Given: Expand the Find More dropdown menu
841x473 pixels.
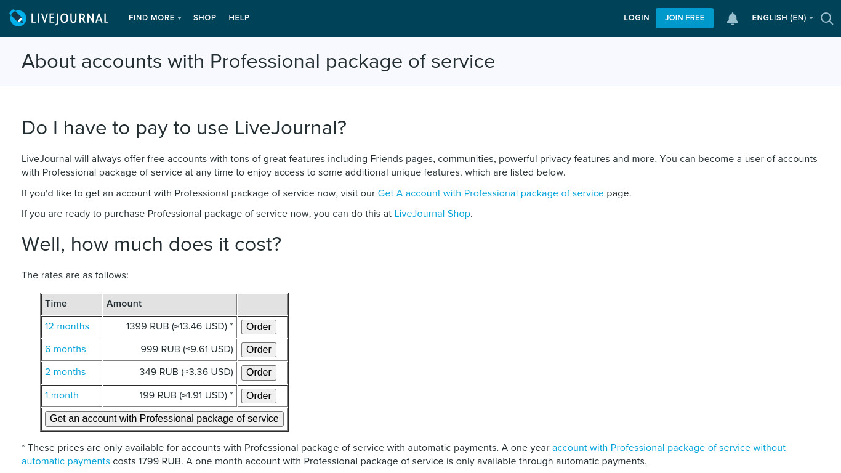Looking at the screenshot, I should click(x=155, y=18).
